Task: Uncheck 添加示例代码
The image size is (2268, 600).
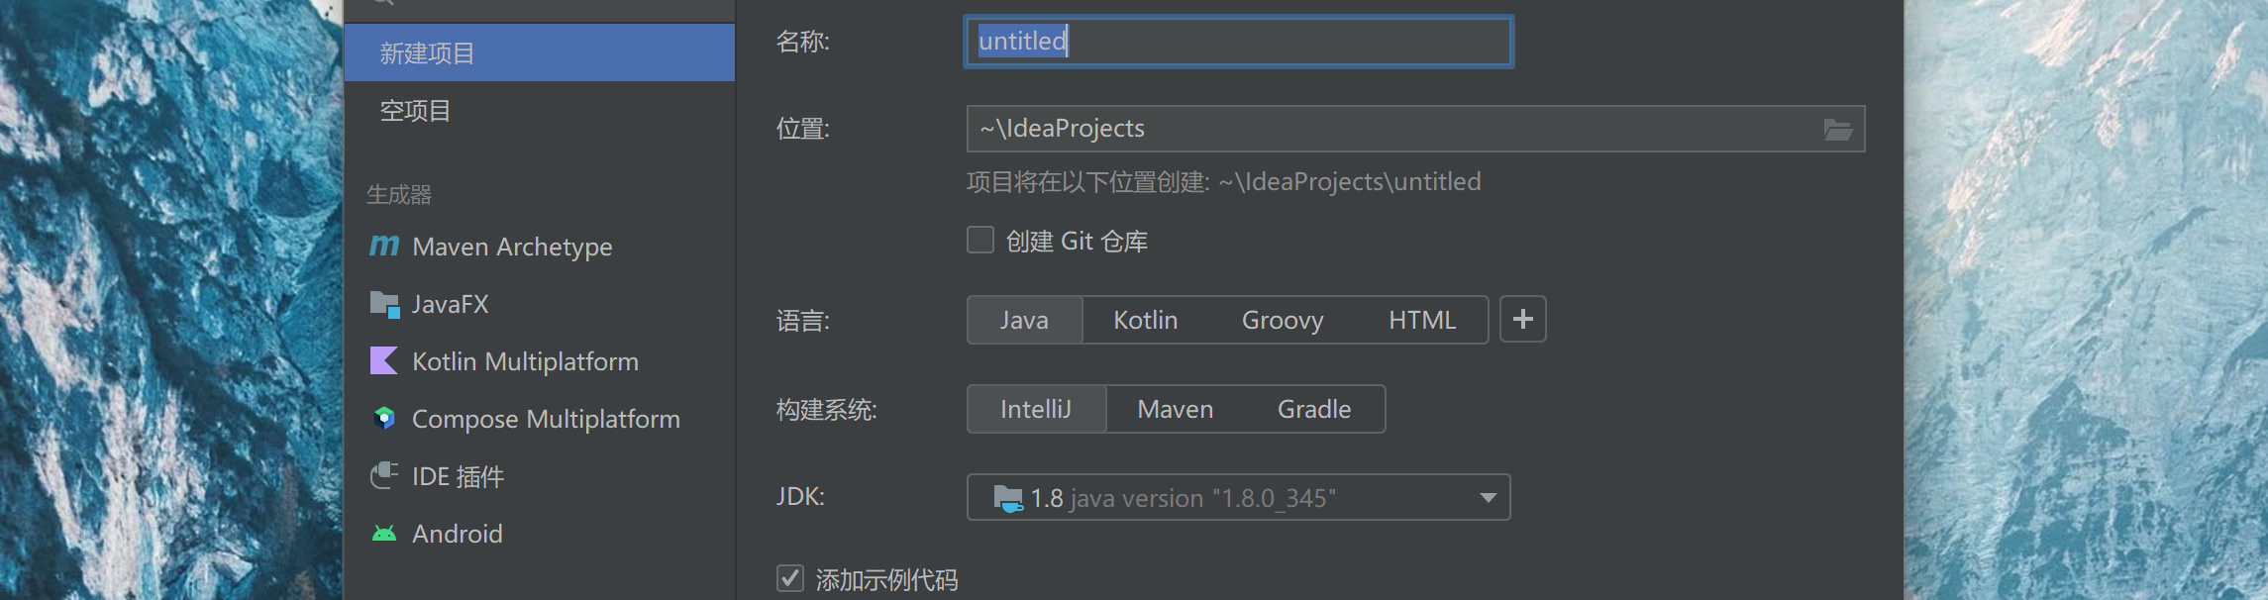Action: click(789, 580)
